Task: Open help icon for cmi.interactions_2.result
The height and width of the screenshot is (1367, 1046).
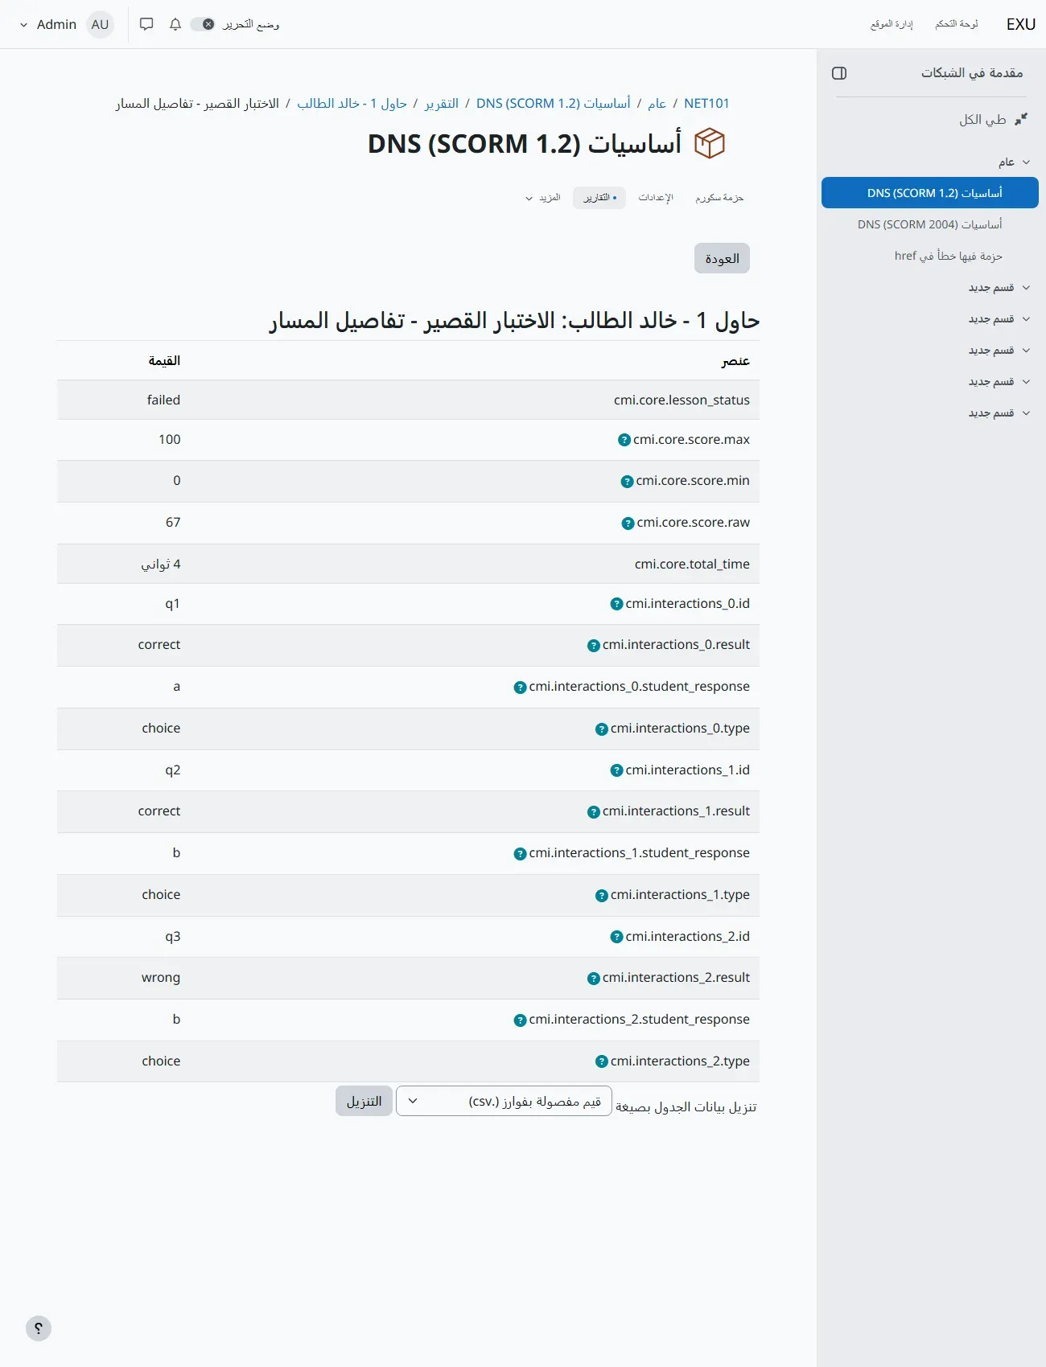Action: (x=593, y=979)
